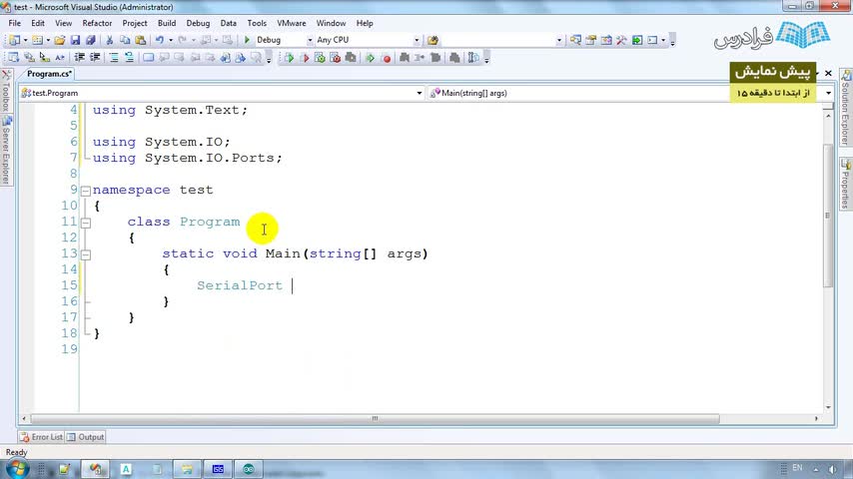This screenshot has height=479, width=853.
Task: Click the Paste clipboard icon
Action: 141,40
